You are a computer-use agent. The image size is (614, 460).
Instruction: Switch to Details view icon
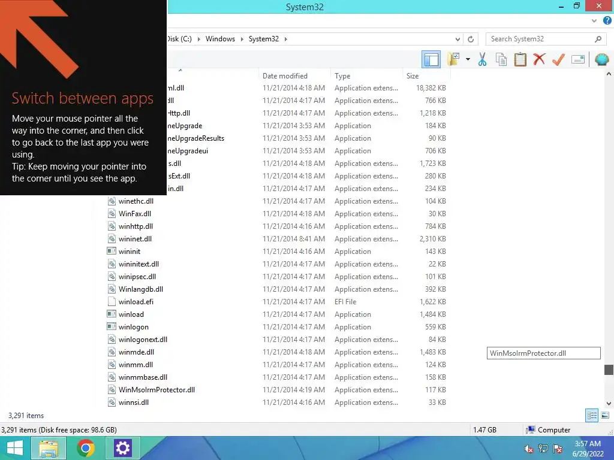[592, 416]
